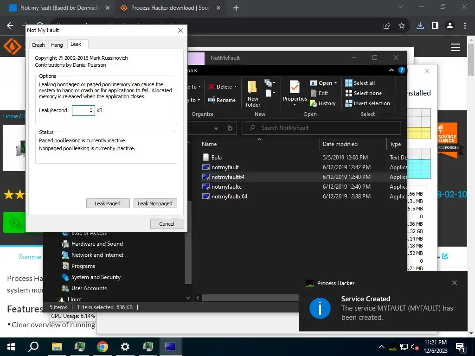Image resolution: width=475 pixels, height=356 pixels.
Task: Click Rename in the Explorer ribbon
Action: tap(222, 100)
